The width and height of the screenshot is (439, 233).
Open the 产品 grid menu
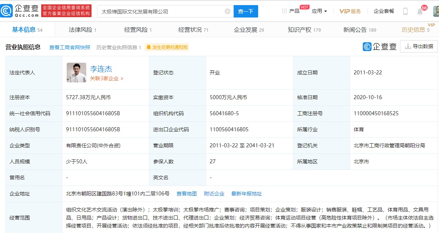pyautogui.click(x=291, y=11)
